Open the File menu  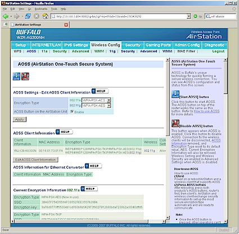[4, 9]
